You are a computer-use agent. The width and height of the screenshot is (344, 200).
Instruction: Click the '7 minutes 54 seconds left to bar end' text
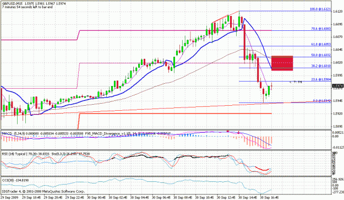tap(28, 7)
